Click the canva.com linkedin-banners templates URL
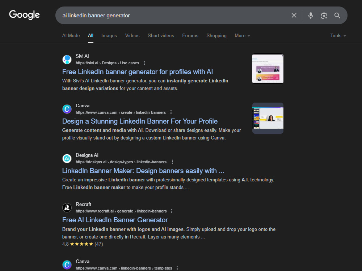 coord(124,268)
